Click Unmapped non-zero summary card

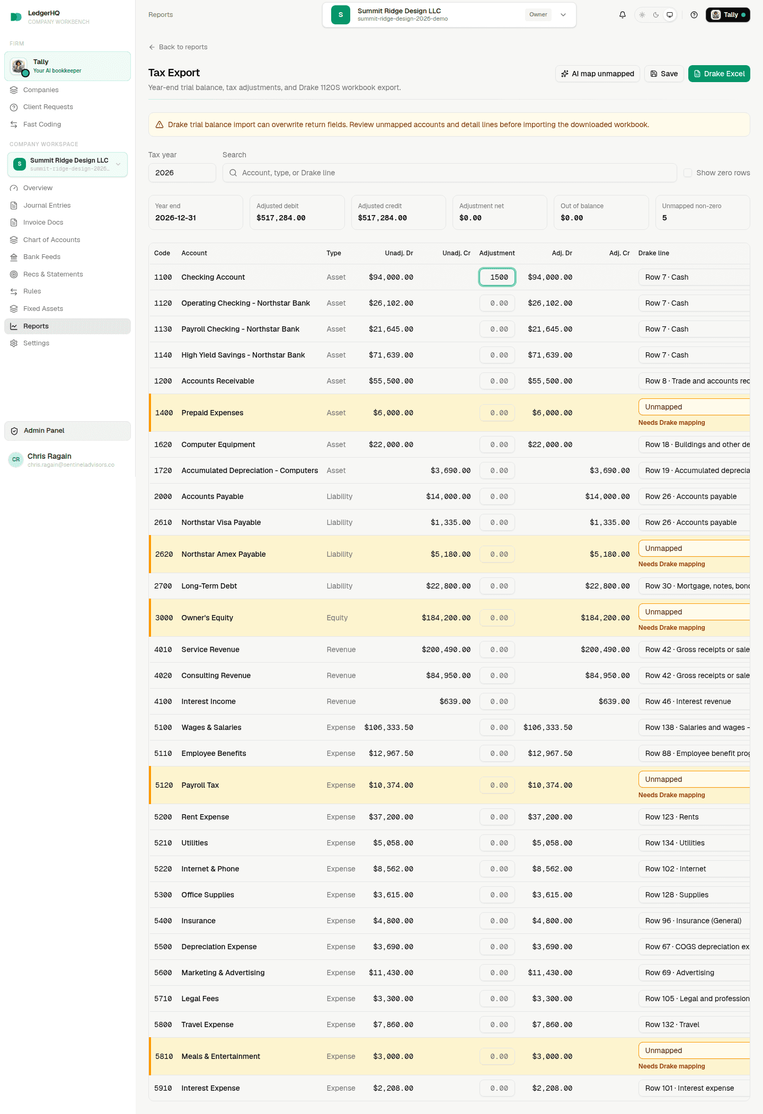703,212
